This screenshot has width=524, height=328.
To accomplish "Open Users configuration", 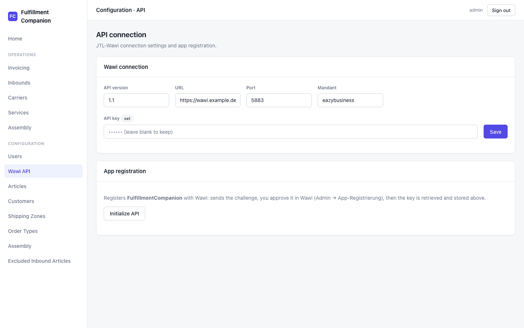I will [x=43, y=156].
